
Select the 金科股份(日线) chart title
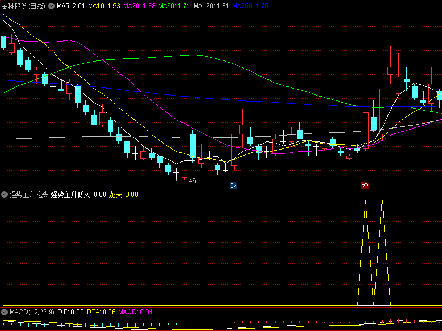point(23,6)
